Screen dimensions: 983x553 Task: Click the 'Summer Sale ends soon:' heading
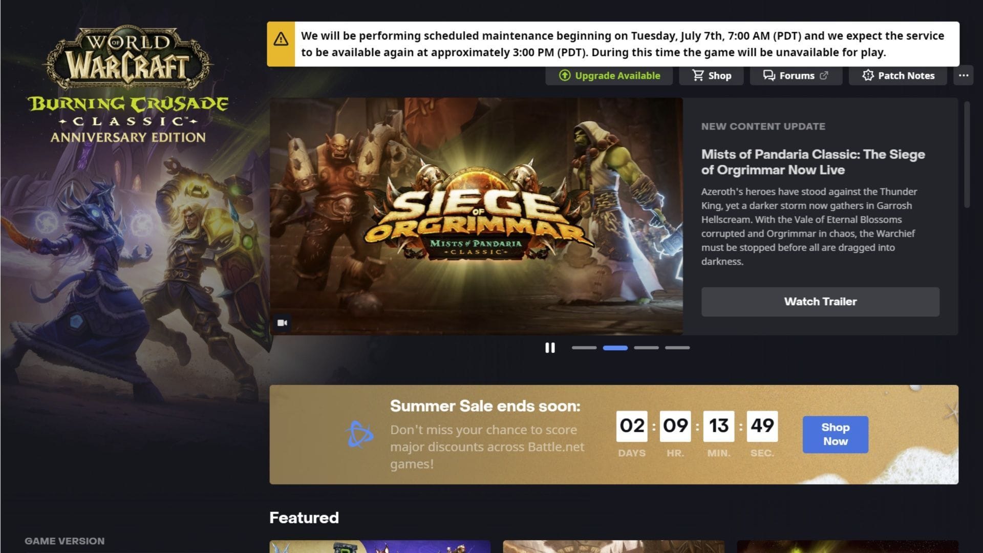coord(485,406)
